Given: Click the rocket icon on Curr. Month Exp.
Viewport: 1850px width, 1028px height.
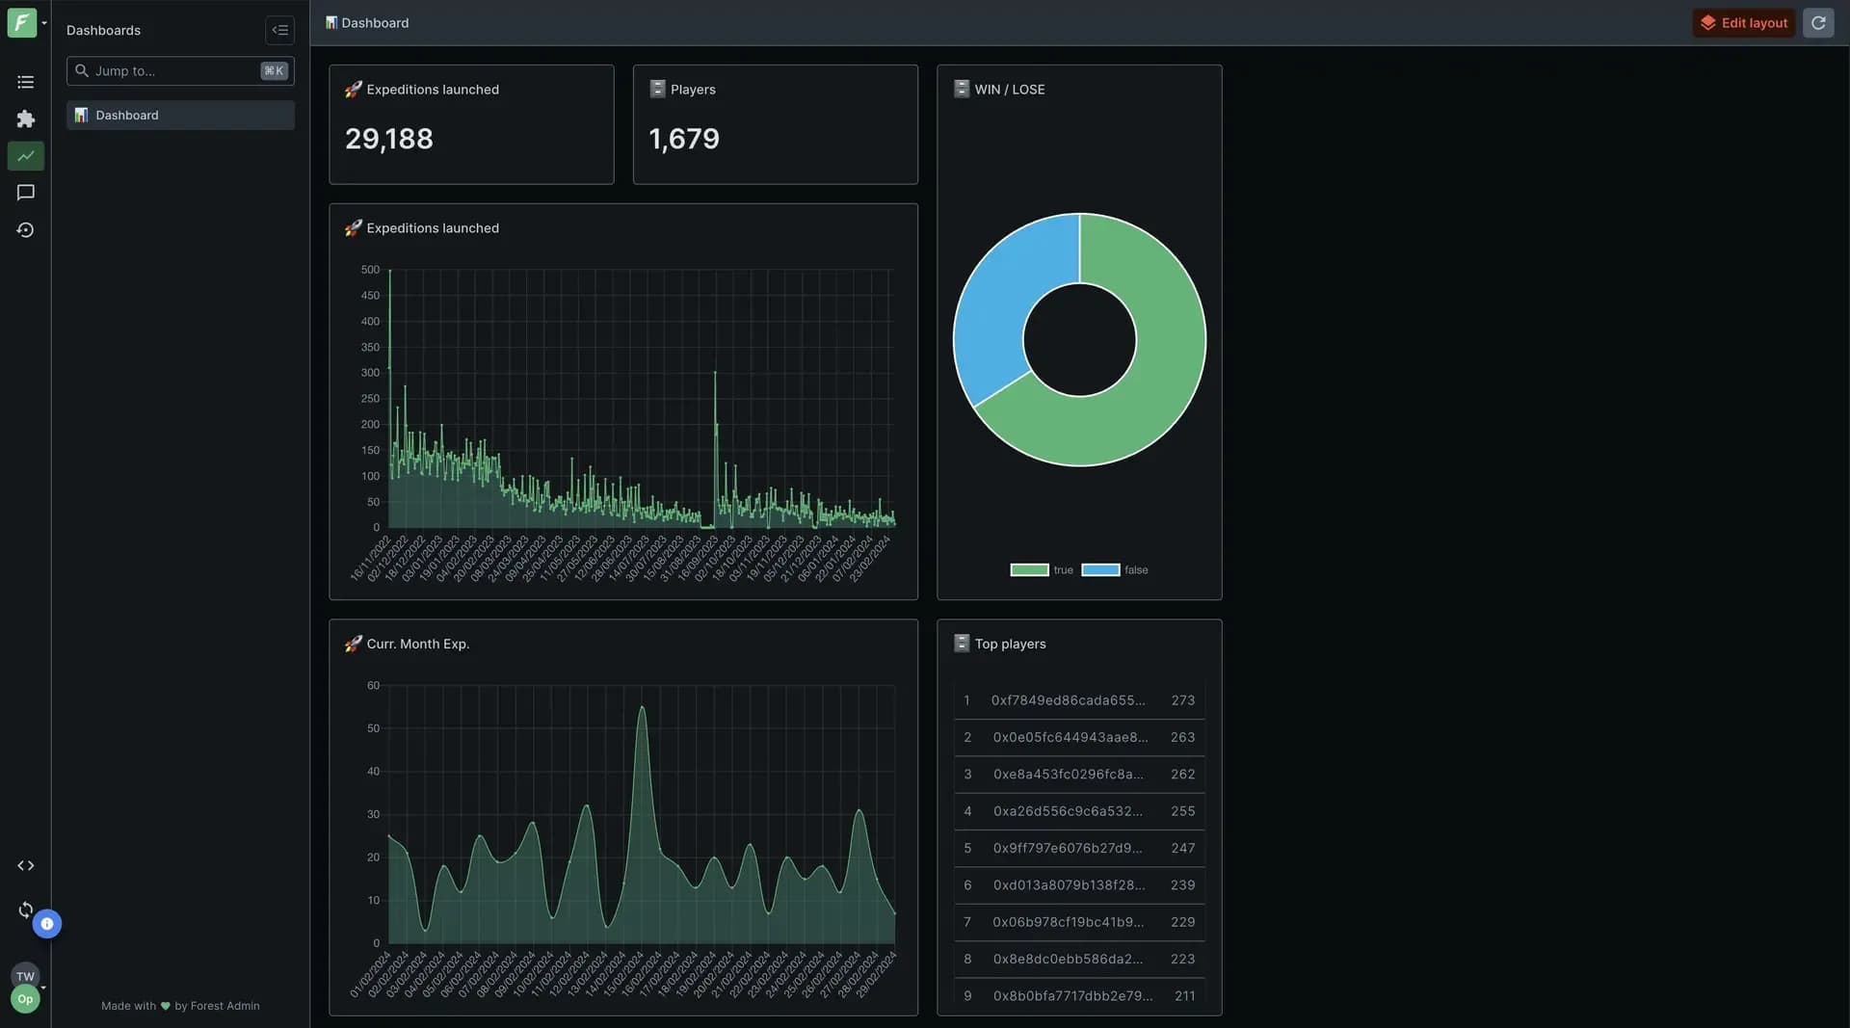Looking at the screenshot, I should click(x=354, y=644).
